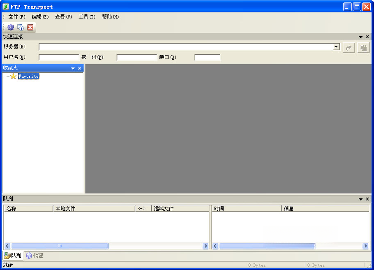Click the <-> direction column header
Viewport: 374px width, 270px height.
point(143,209)
